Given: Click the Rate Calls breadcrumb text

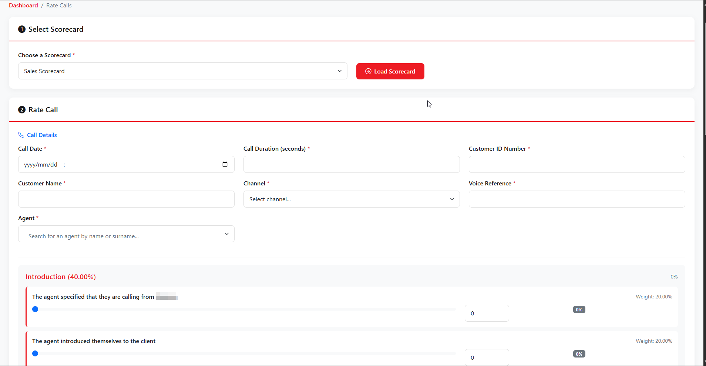Looking at the screenshot, I should [x=59, y=5].
